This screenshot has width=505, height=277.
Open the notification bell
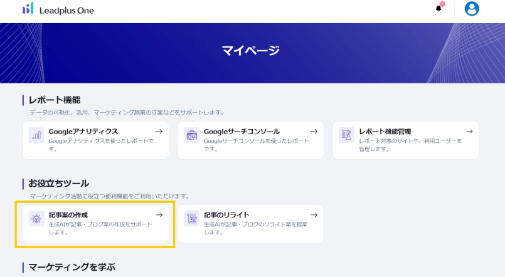[439, 9]
